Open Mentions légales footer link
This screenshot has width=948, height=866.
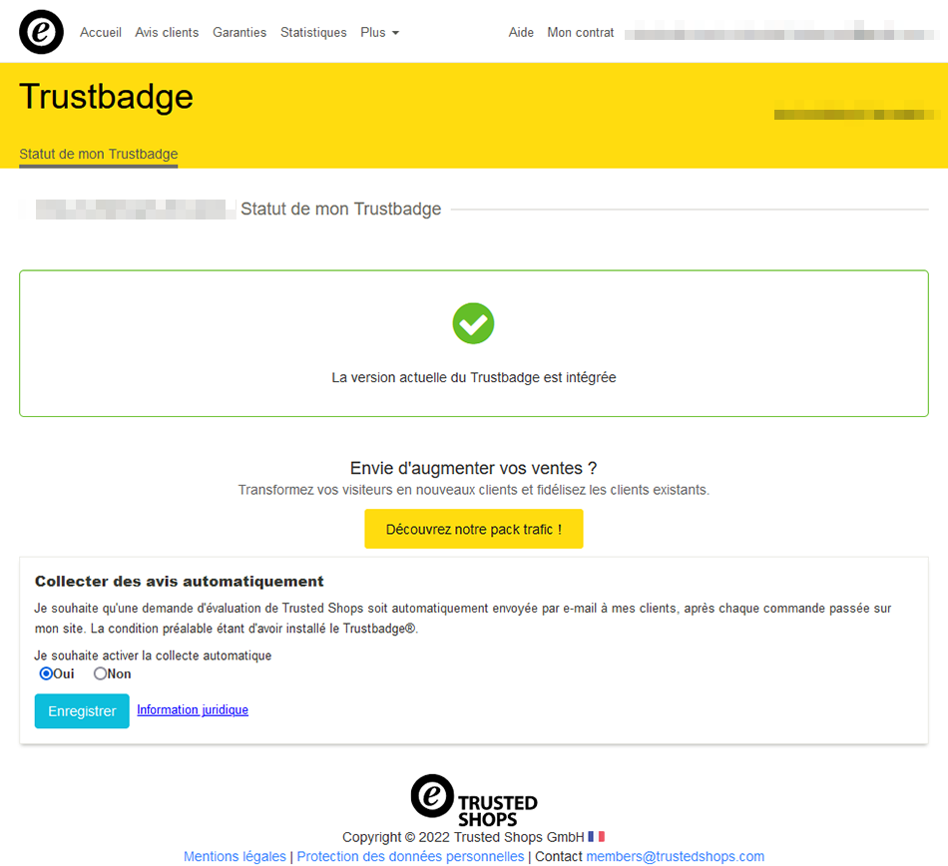pos(235,856)
